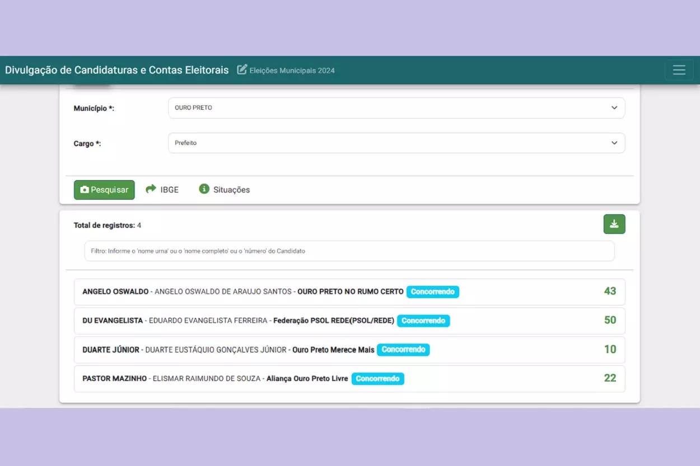This screenshot has height=466, width=700.
Task: Click the Eleições Municipais 2024 label
Action: 292,70
